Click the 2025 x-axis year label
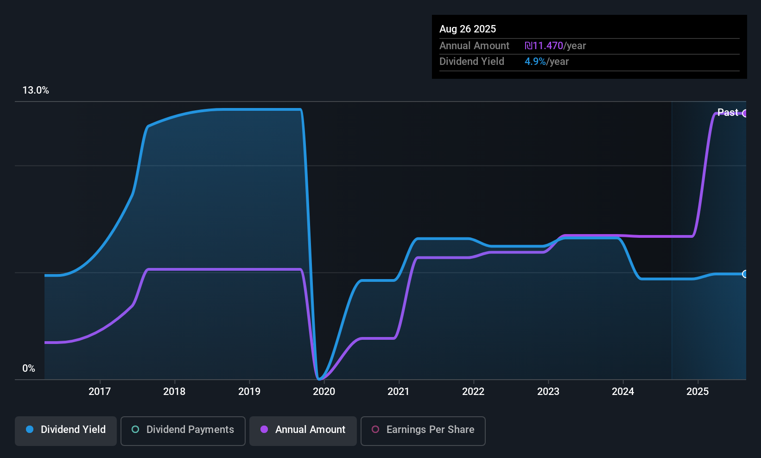 pos(698,392)
